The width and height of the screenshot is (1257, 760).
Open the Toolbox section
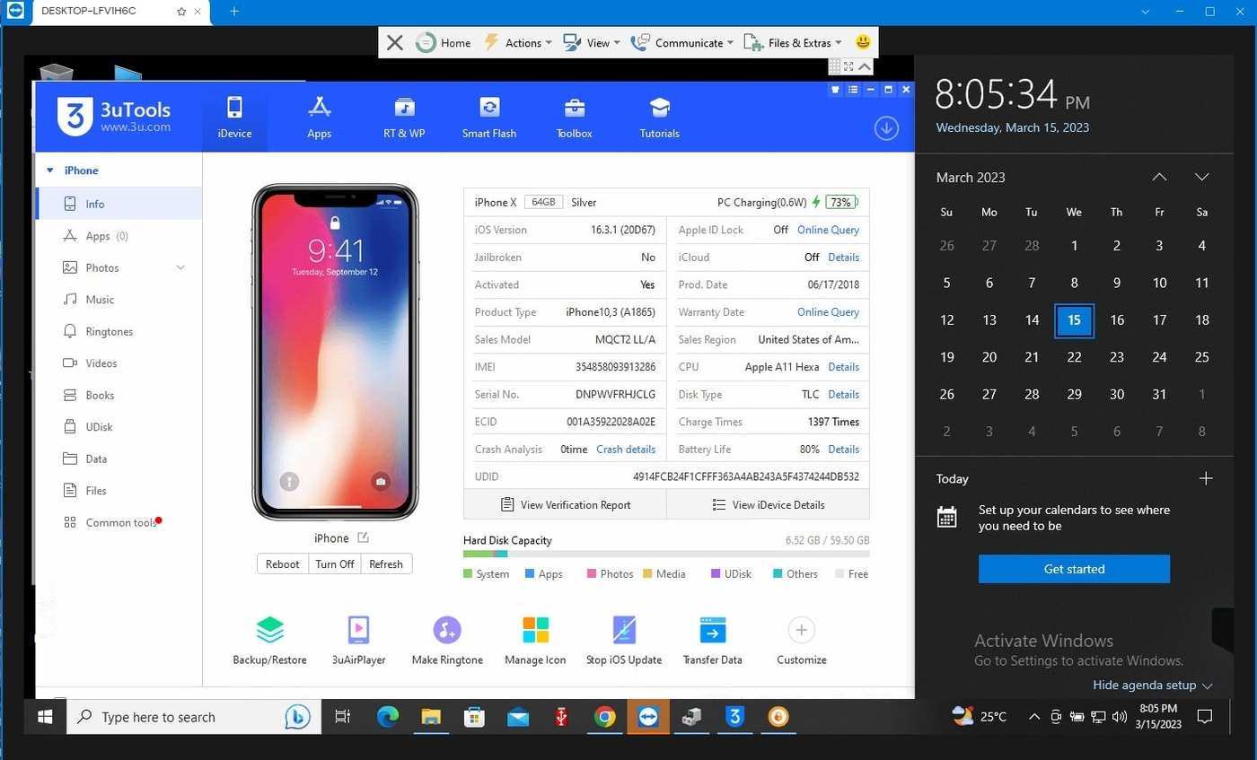(x=574, y=117)
